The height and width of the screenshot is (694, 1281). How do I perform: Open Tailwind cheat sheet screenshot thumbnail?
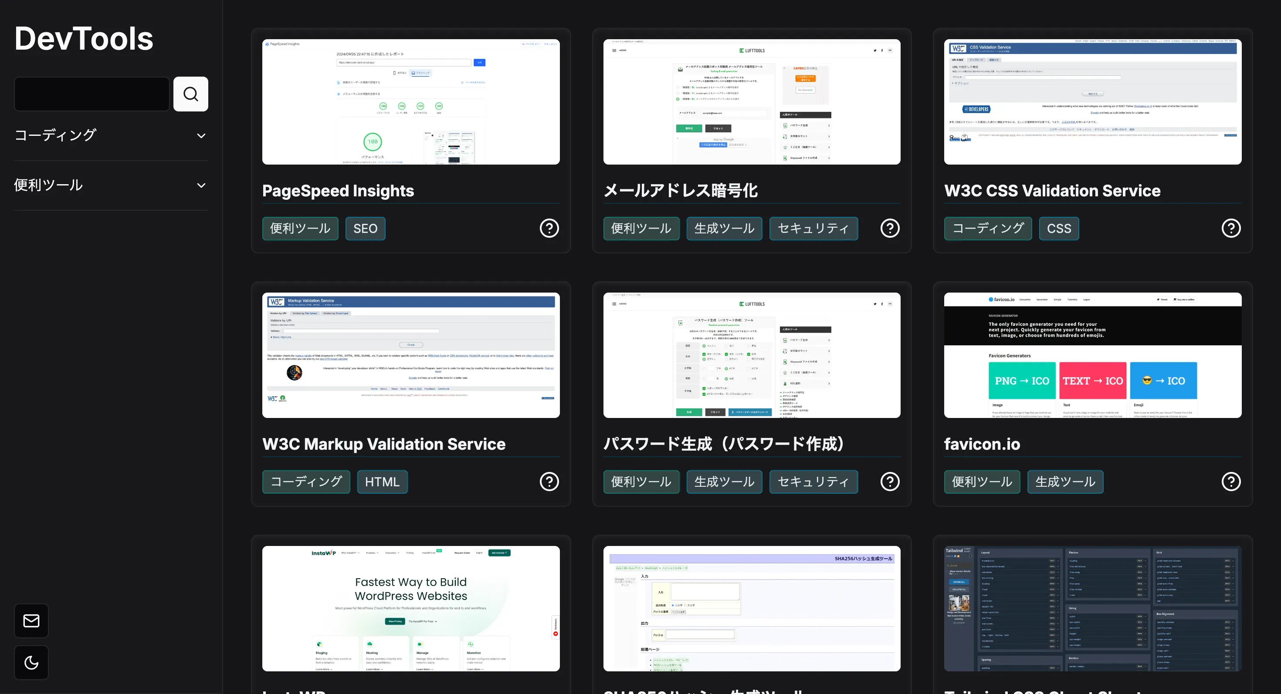click(1092, 609)
